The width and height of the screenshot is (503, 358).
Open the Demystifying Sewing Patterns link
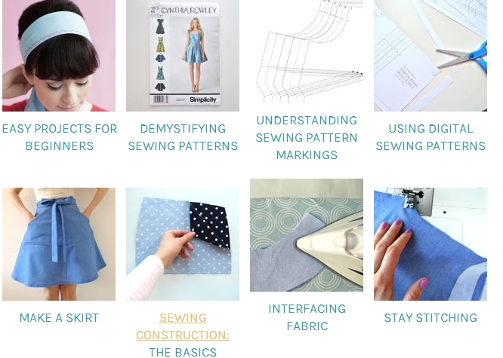point(183,137)
